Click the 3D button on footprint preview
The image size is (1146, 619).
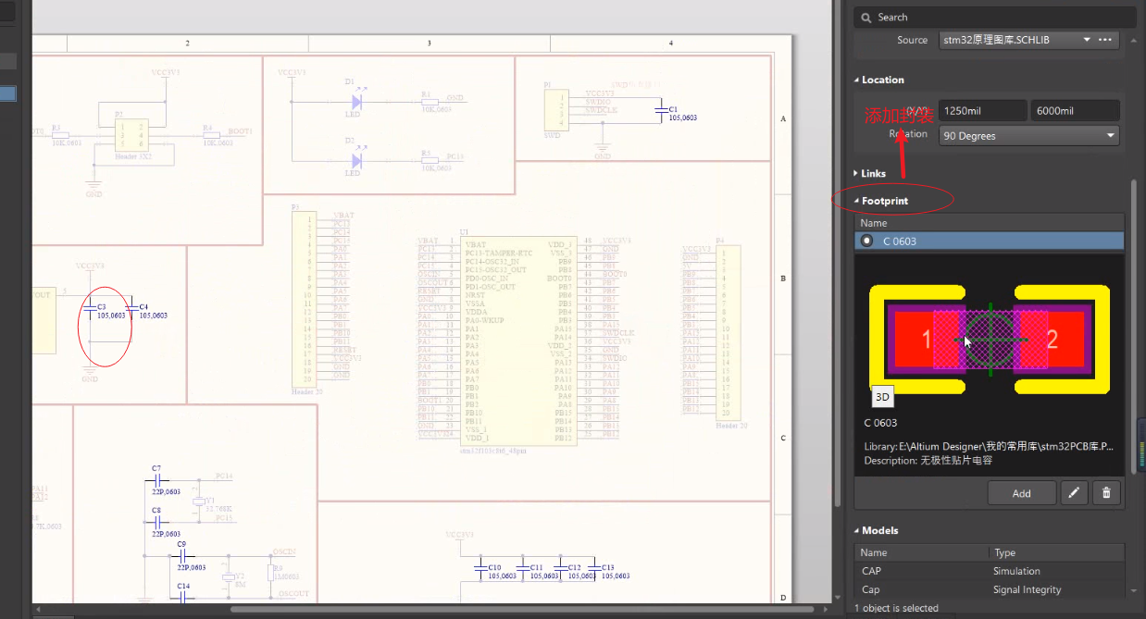(882, 397)
